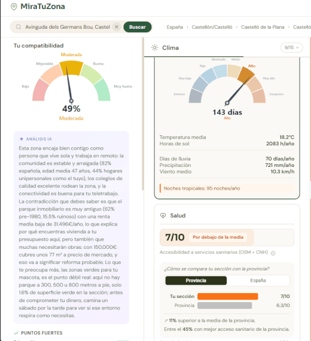The height and width of the screenshot is (341, 311).
Task: Focus the address search field
Action: coord(68,27)
